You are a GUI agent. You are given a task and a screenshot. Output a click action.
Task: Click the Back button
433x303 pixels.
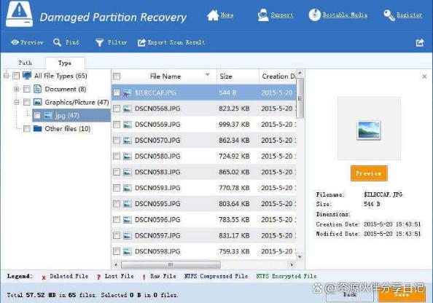(x=350, y=295)
